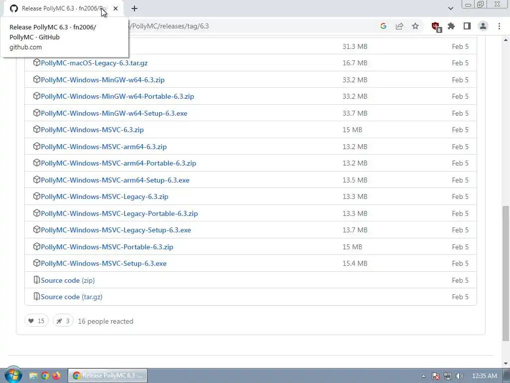The image size is (510, 383).
Task: Click the 15.4 MB file size value
Action: coord(355,263)
